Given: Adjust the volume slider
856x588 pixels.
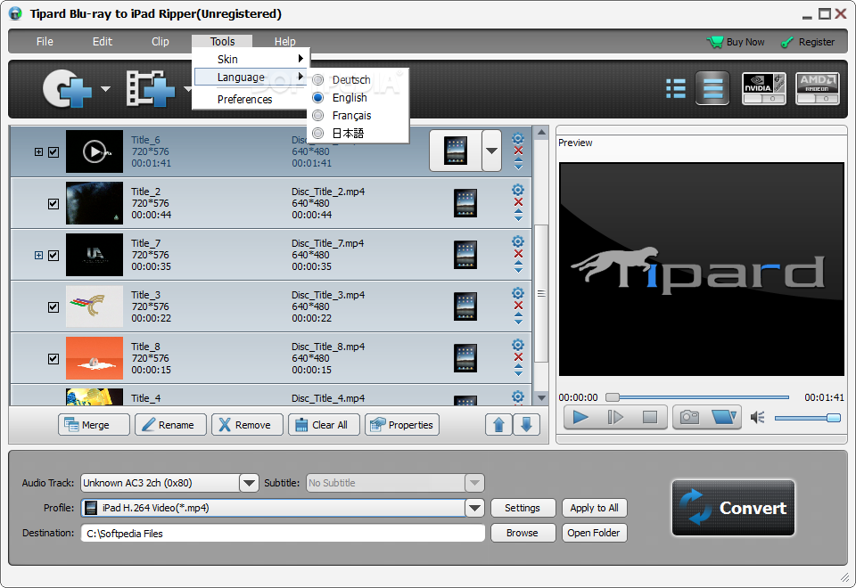Looking at the screenshot, I should click(808, 418).
